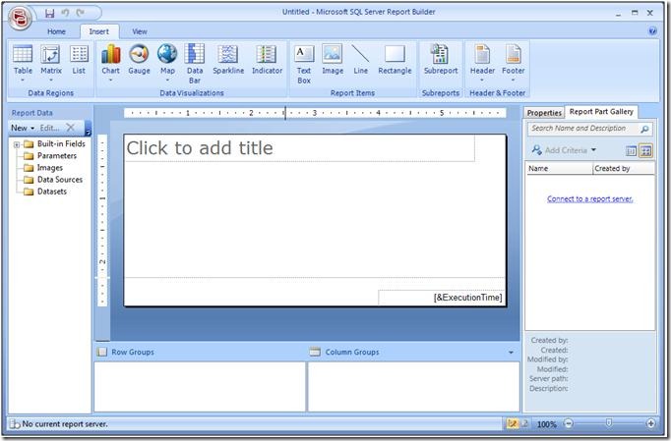Click the Column Groups pane icon
Image resolution: width=671 pixels, height=441 pixels.
point(315,353)
